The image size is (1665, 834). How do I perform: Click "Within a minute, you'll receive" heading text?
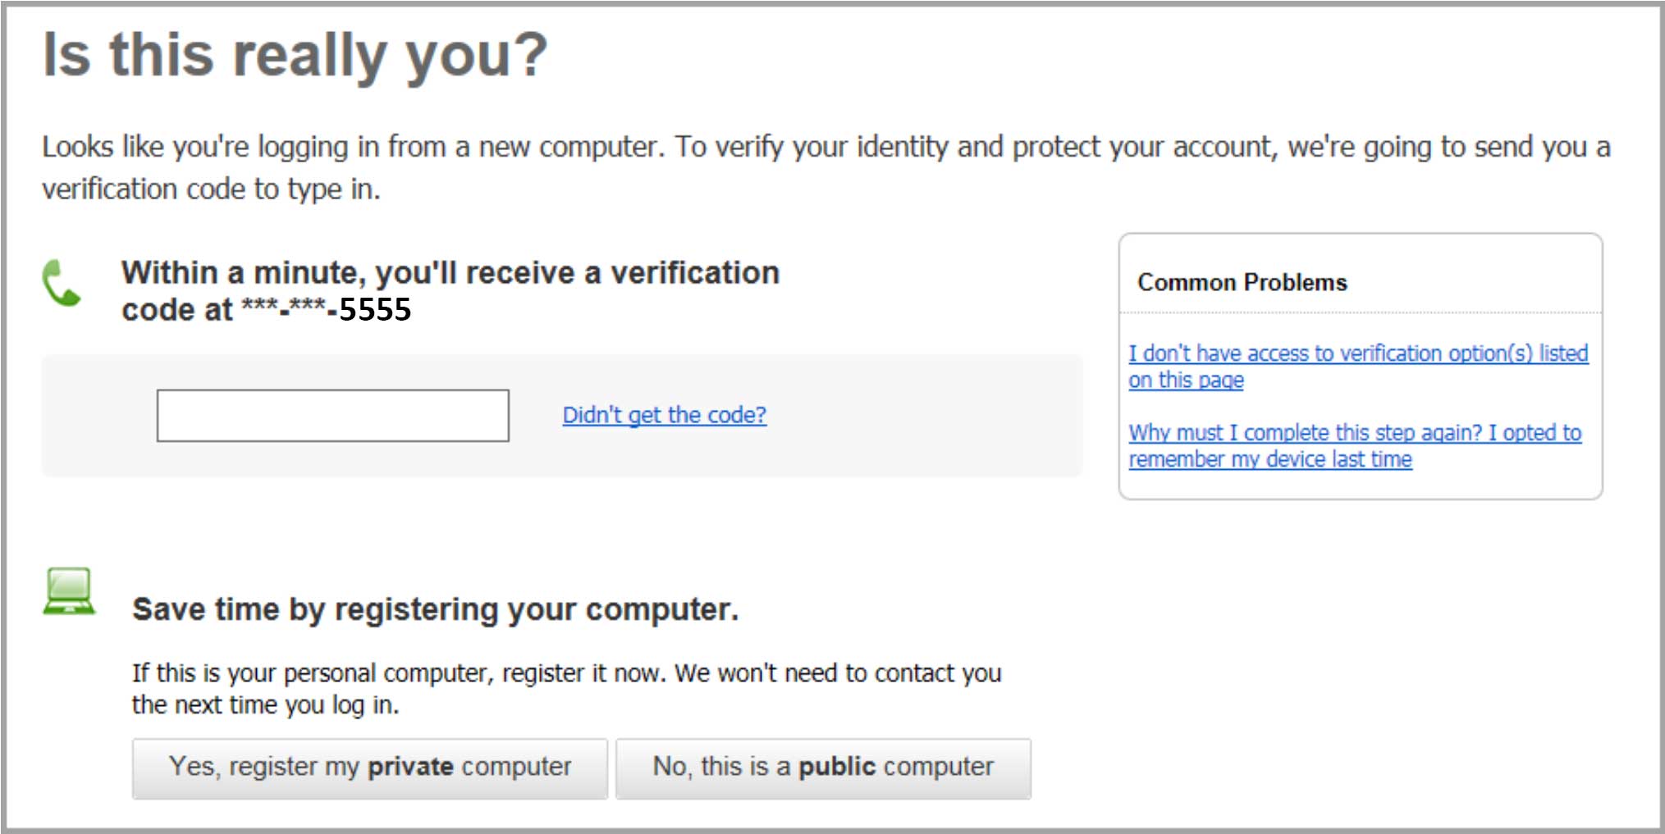(450, 273)
